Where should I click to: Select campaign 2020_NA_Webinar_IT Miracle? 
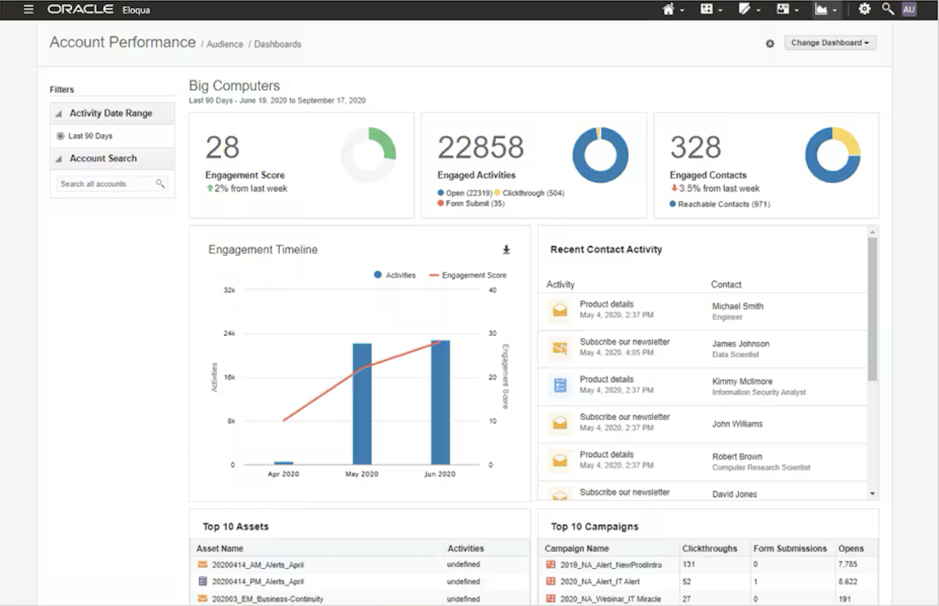611,599
